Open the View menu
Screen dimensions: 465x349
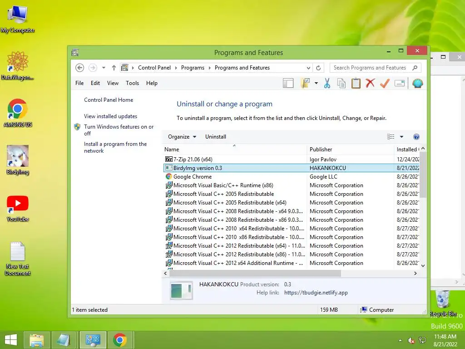[x=113, y=83]
